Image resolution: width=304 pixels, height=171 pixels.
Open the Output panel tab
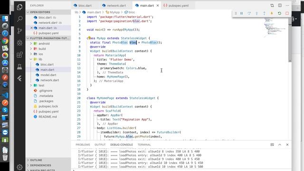point(100,144)
